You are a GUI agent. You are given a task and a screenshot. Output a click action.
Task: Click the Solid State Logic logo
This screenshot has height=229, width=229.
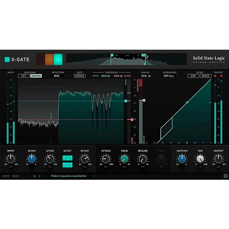(209, 60)
